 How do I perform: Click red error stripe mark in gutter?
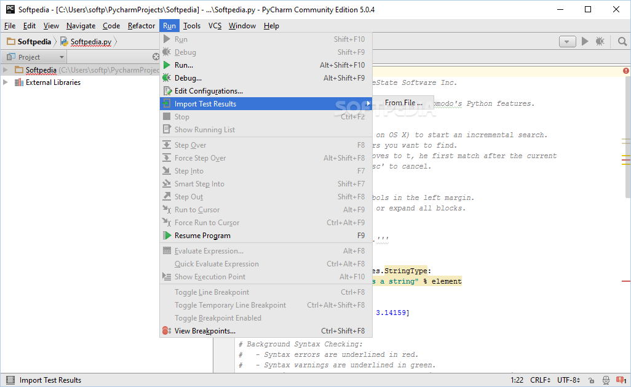pyautogui.click(x=625, y=281)
